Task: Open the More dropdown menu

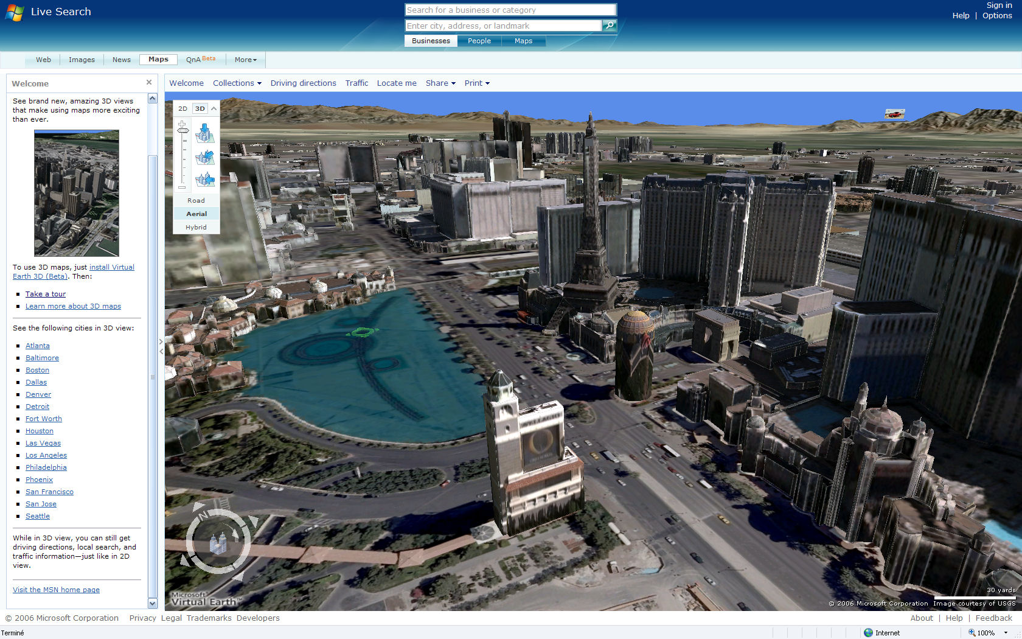Action: 246,60
